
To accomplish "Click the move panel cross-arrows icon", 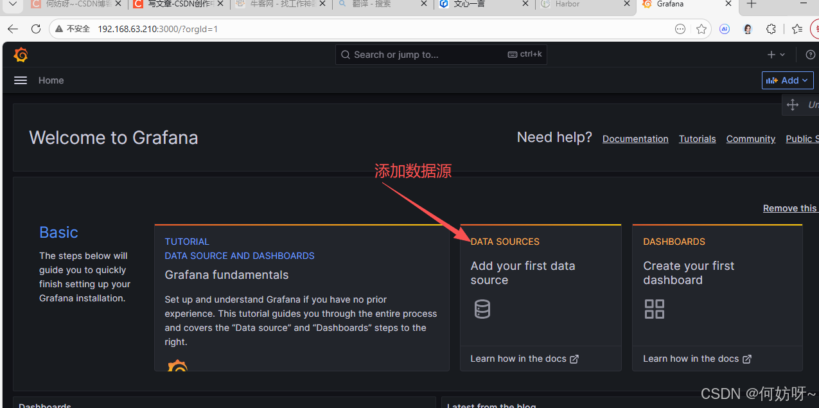I will (793, 105).
